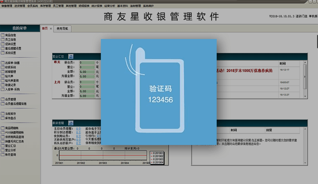Viewport: 318px width, 184px height.
Task: Click the 回复 column header
Action: point(269,130)
